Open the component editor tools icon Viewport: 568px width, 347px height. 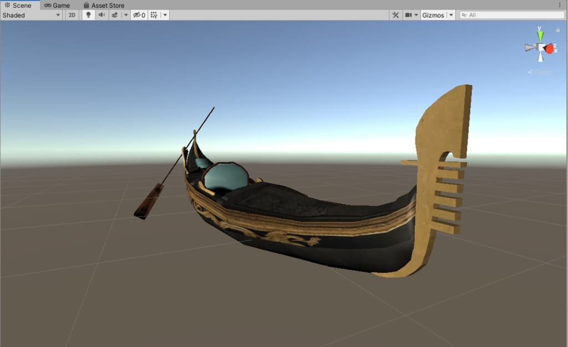click(395, 15)
